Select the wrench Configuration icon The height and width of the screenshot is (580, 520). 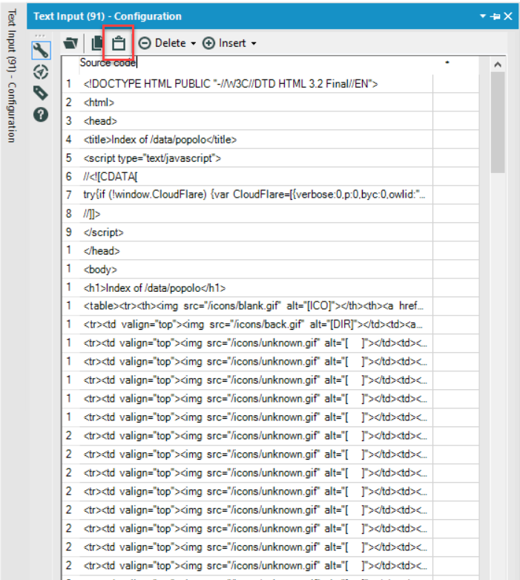[41, 50]
